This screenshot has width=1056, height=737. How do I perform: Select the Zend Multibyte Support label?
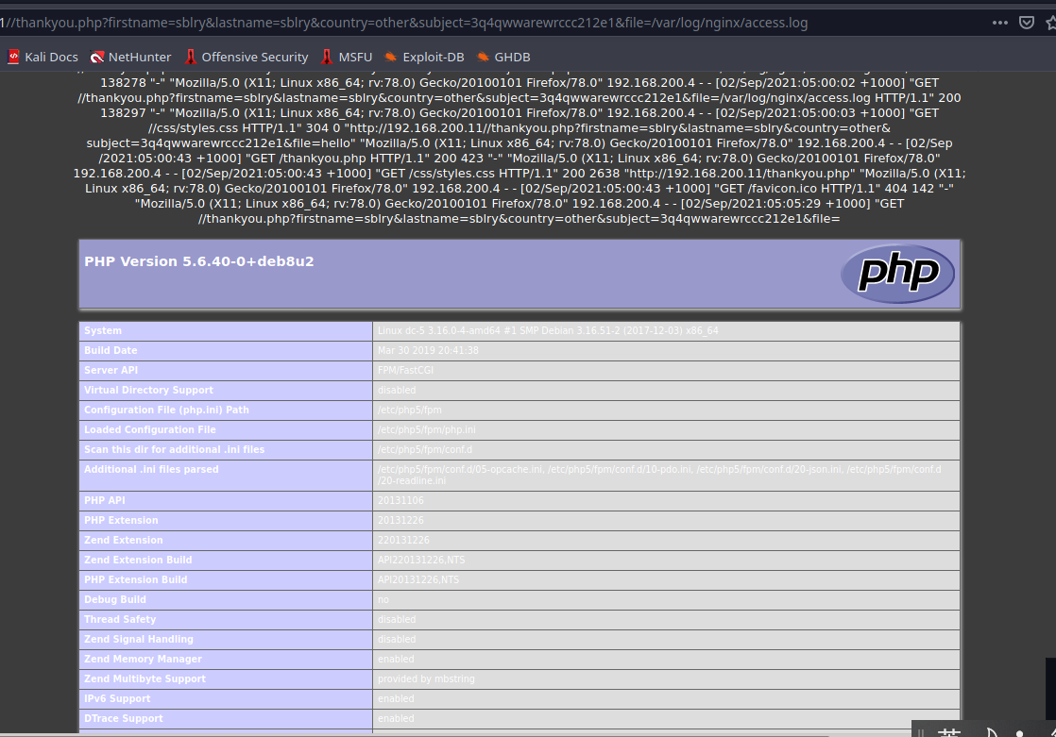pos(145,679)
